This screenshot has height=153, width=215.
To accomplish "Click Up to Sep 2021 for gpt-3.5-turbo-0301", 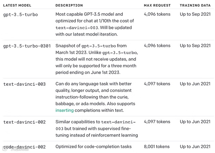I will [195, 46].
